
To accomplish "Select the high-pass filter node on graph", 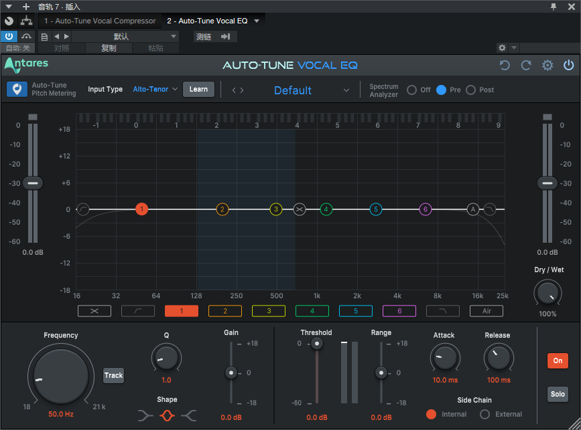I will [83, 209].
